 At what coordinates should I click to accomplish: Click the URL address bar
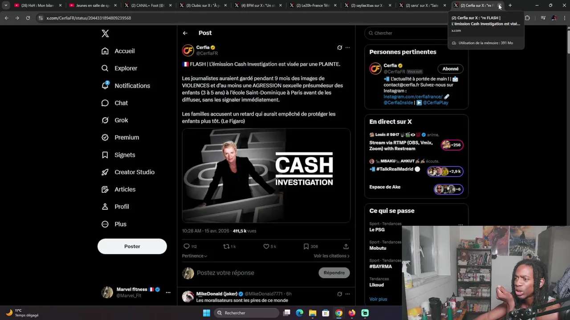pyautogui.click(x=240, y=18)
